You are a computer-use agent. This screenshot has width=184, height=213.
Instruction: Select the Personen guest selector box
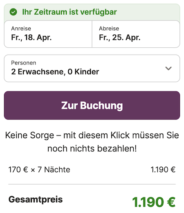[92, 68]
